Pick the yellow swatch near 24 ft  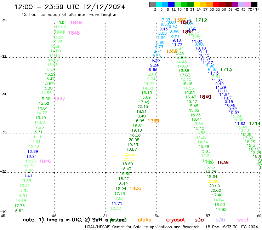[197, 4]
